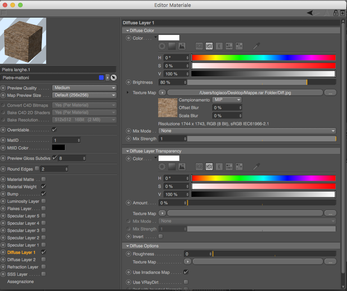Open swatches icon in Diffuse Color
Screen dimensions: 347x291
(239, 46)
